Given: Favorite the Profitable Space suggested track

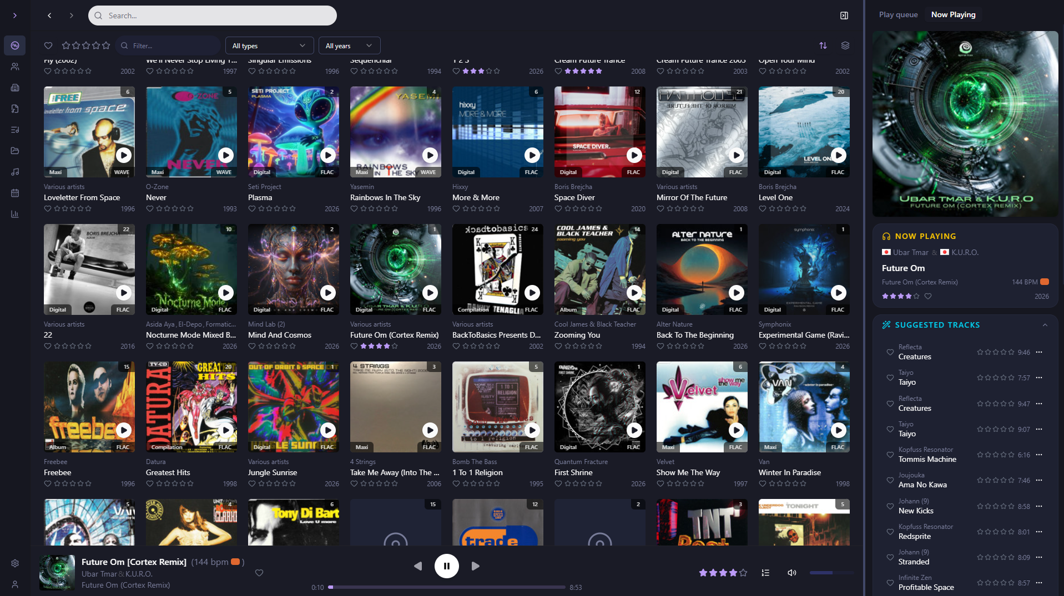Looking at the screenshot, I should pos(890,583).
